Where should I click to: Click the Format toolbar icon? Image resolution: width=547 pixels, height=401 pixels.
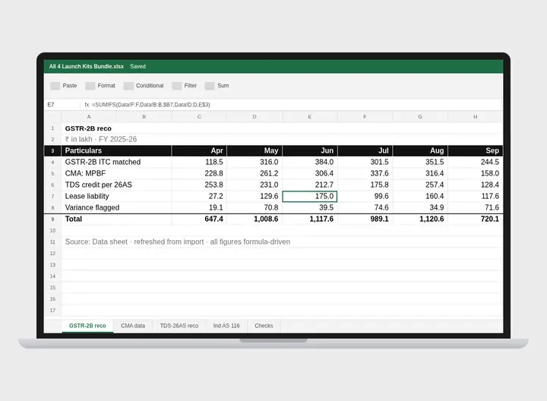tap(90, 86)
